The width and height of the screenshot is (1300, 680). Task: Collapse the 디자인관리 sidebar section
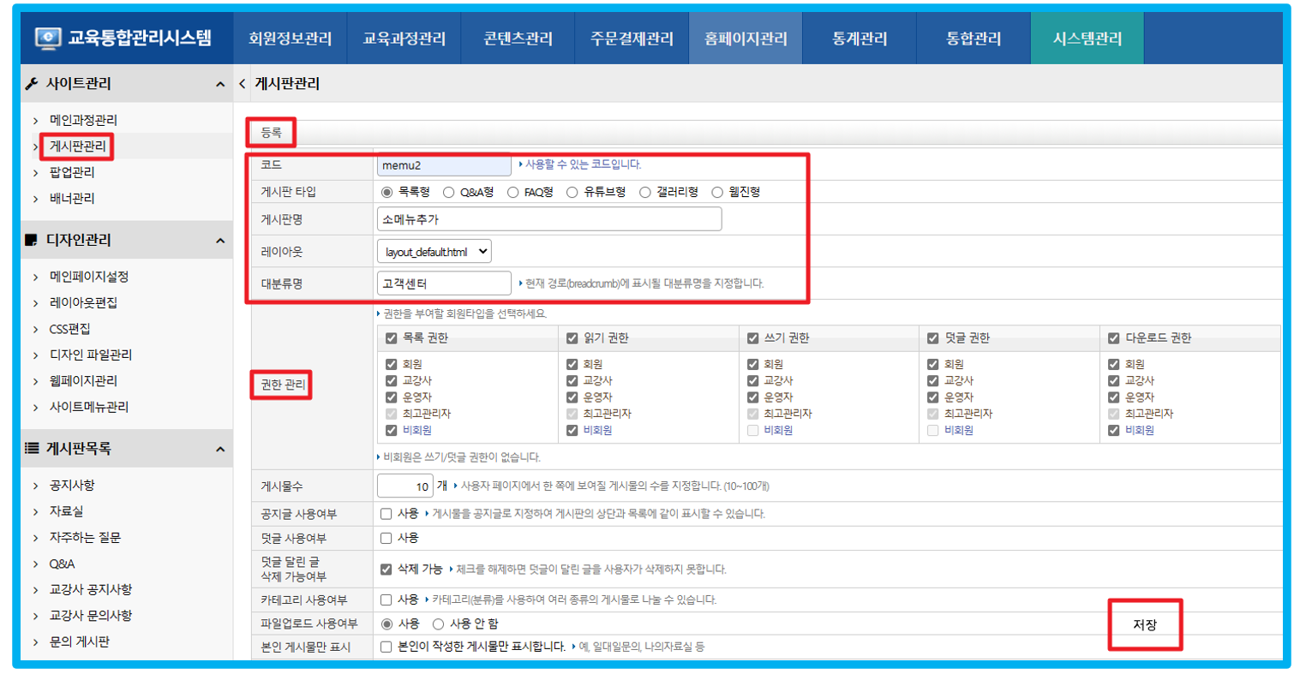220,241
